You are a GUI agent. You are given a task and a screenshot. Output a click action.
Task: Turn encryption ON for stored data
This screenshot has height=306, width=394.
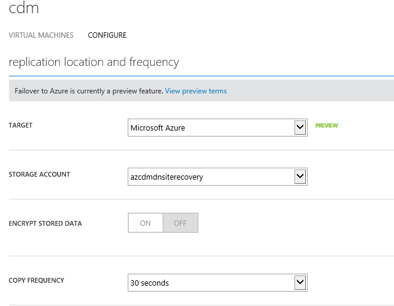(x=145, y=223)
